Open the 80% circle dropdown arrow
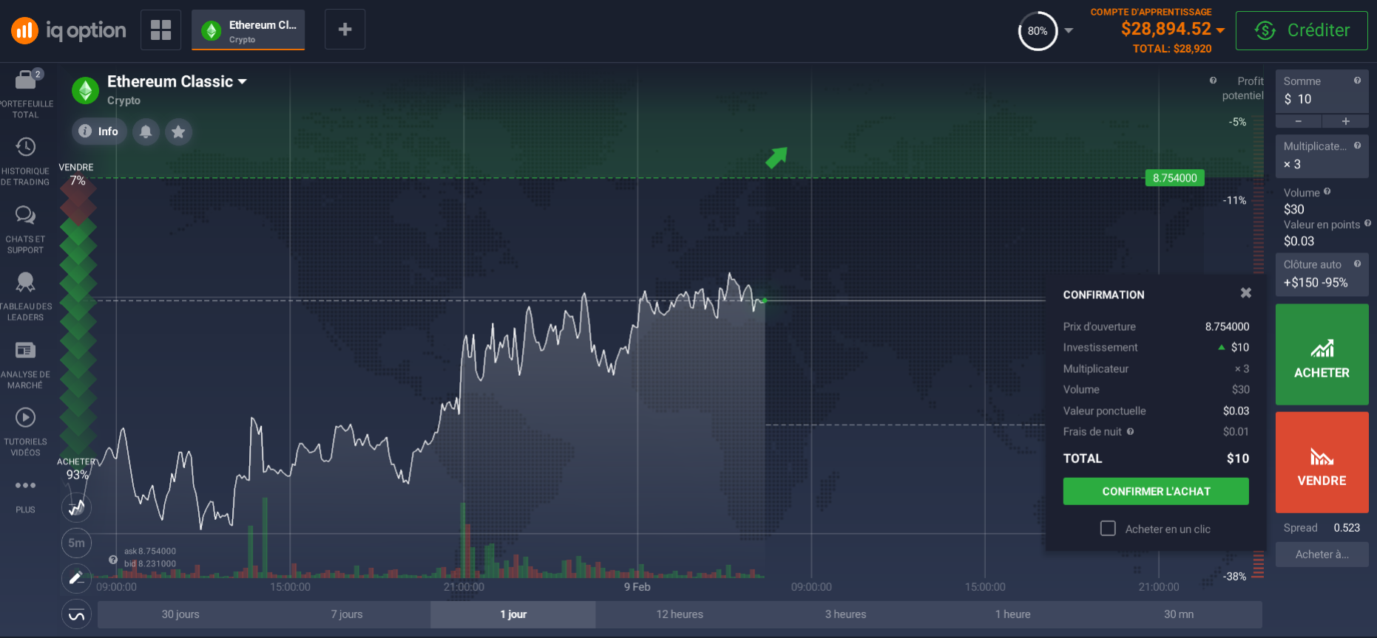The height and width of the screenshot is (638, 1377). pyautogui.click(x=1069, y=31)
